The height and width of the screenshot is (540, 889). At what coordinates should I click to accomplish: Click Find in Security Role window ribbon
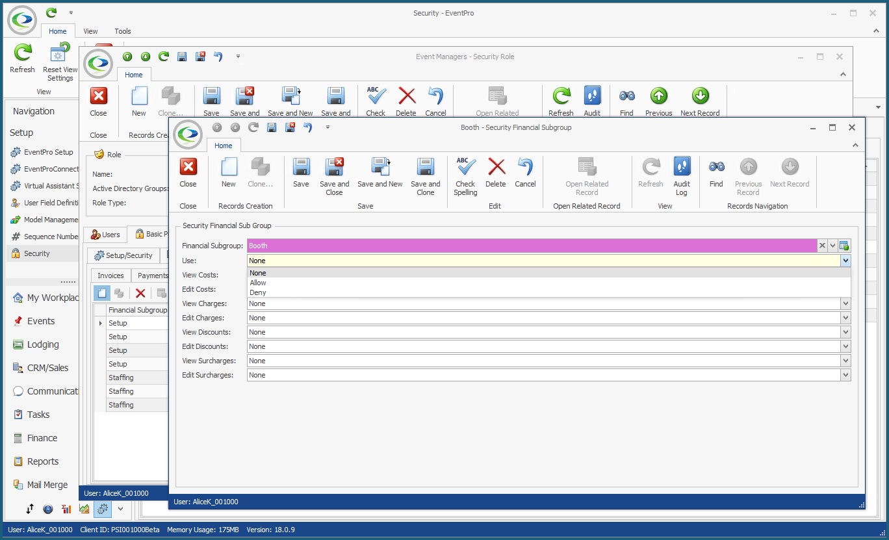tap(626, 102)
